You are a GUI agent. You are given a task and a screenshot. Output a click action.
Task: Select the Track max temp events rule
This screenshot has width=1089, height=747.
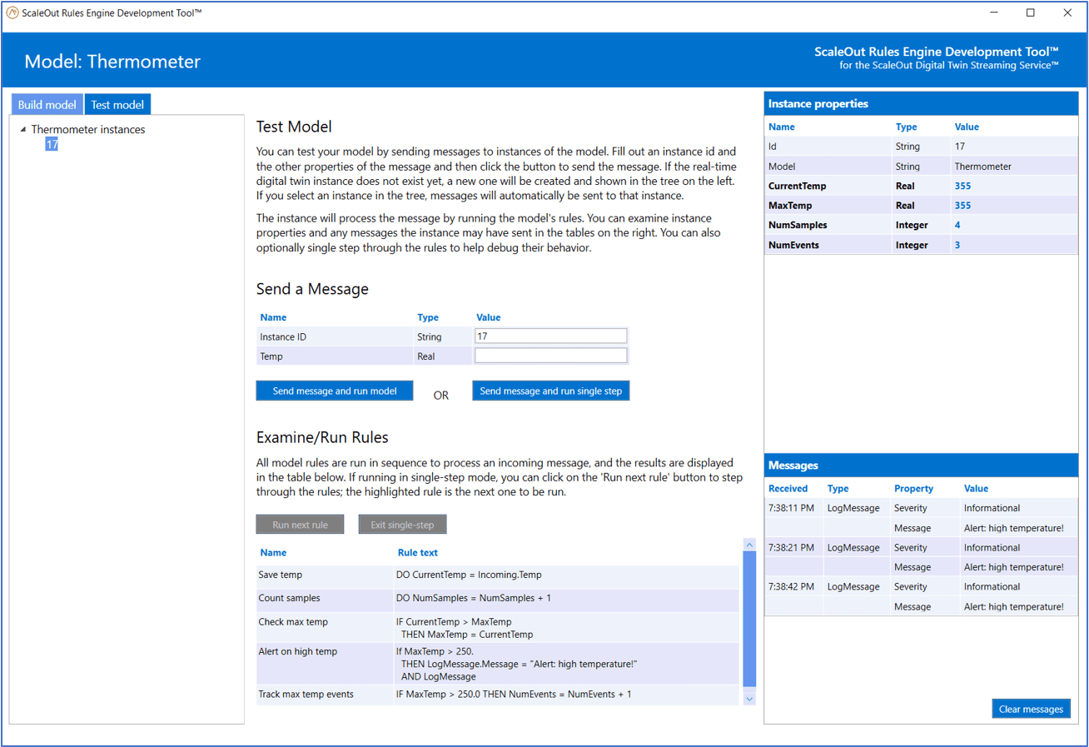pyautogui.click(x=497, y=695)
